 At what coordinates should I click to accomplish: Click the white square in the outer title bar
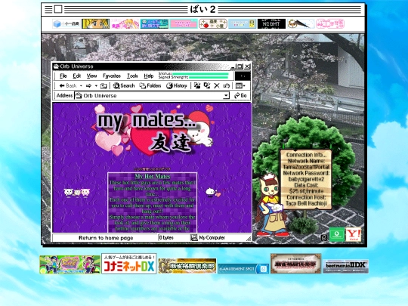pyautogui.click(x=58, y=9)
